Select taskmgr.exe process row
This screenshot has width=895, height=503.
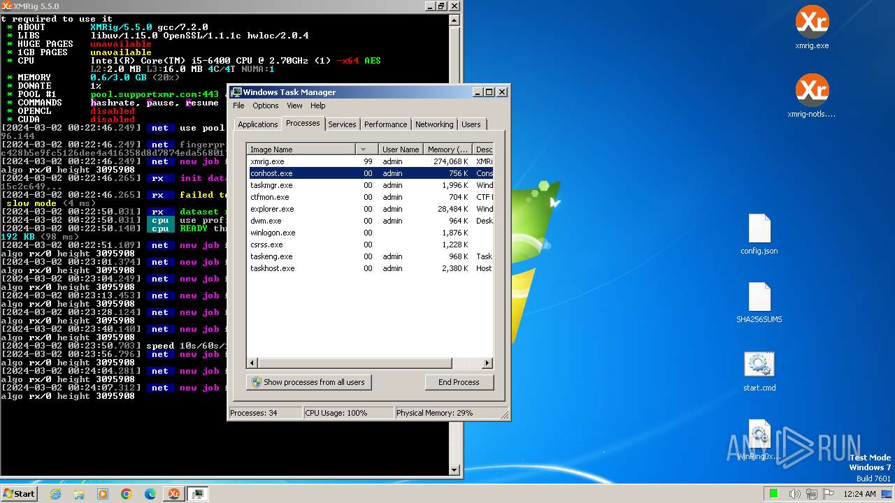(x=371, y=185)
